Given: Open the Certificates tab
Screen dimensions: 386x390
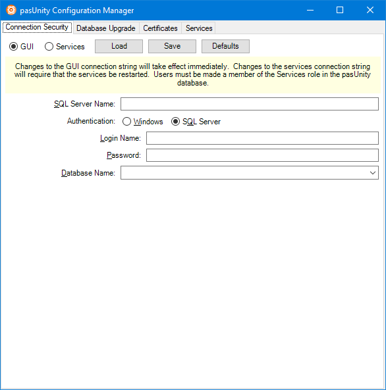Looking at the screenshot, I should coord(160,28).
